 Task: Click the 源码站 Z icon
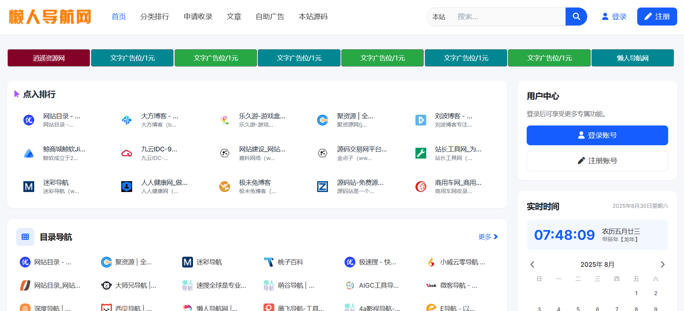323,187
